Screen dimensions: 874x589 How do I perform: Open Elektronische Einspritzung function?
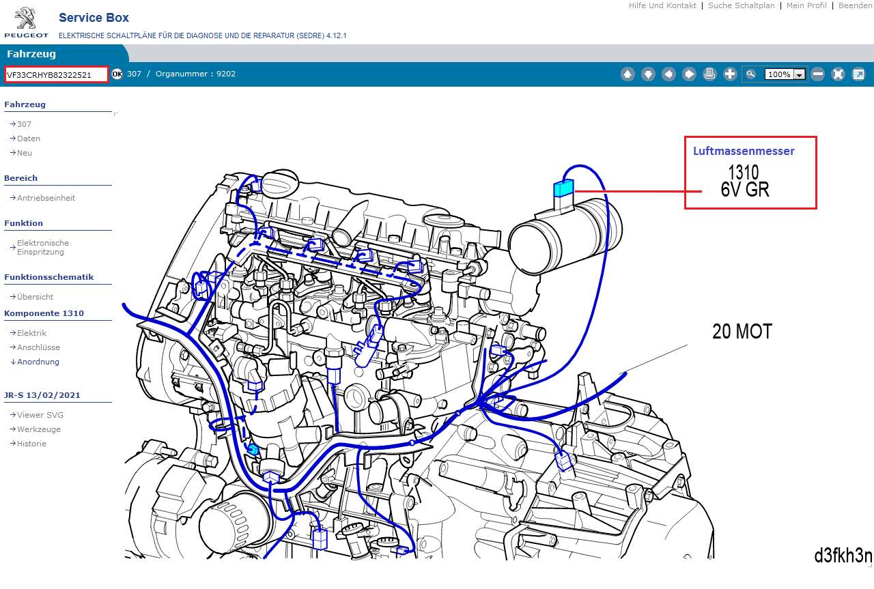(x=42, y=247)
